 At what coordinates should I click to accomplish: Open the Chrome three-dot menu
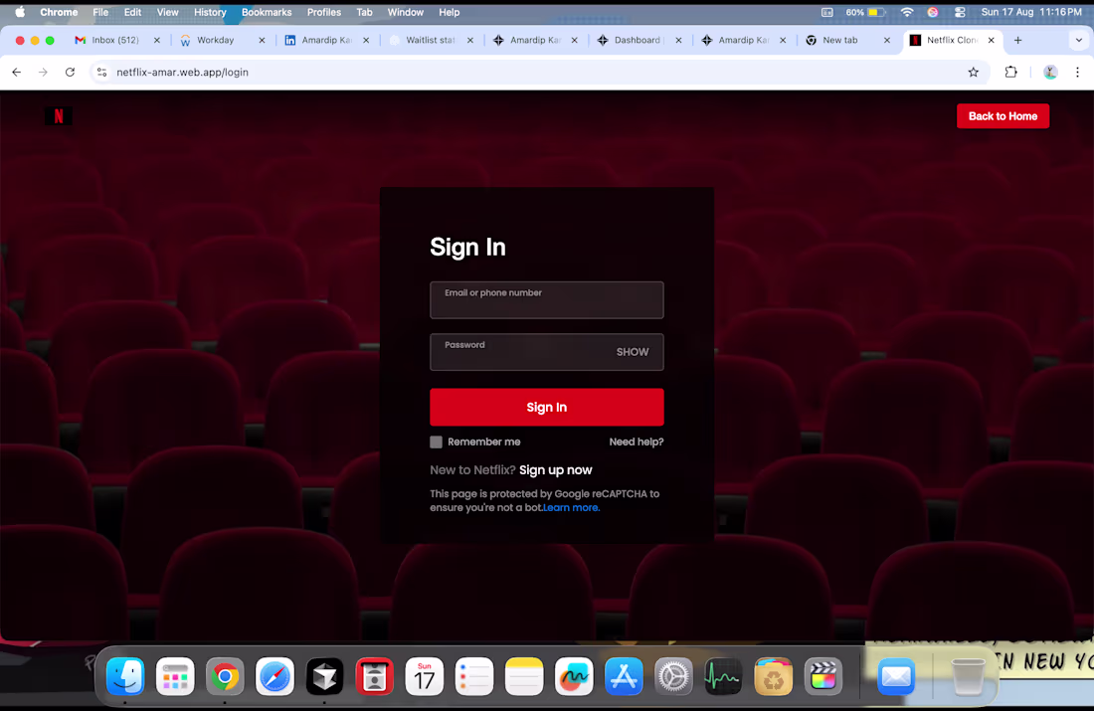pos(1077,72)
